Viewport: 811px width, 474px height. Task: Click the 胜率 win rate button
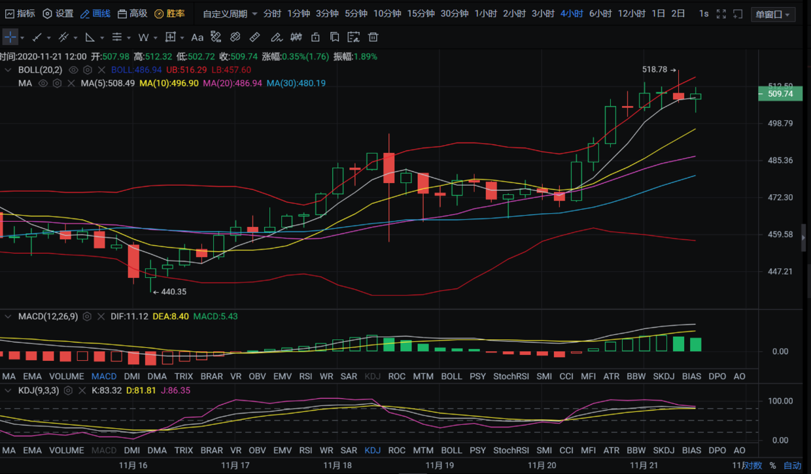(170, 14)
